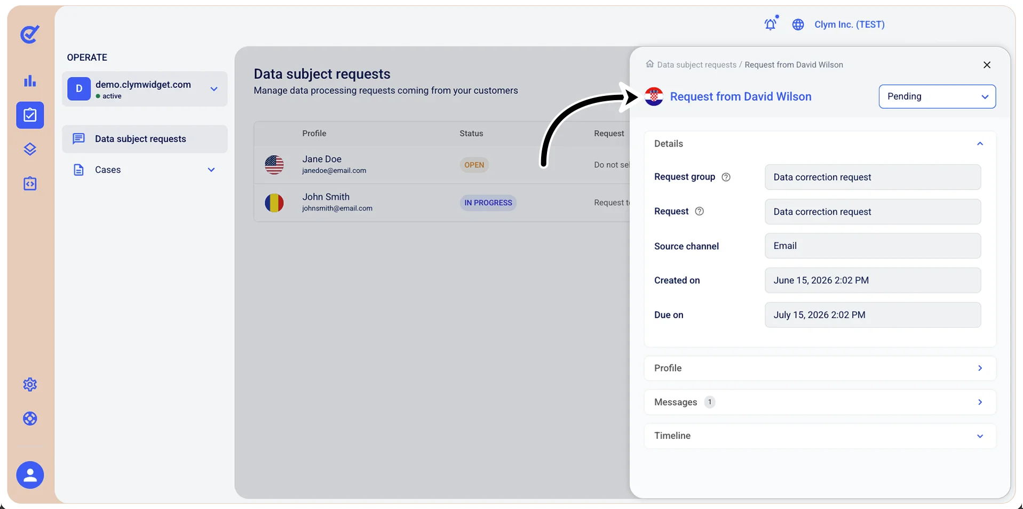Click Clym Inc. (TEST) account link
Image resolution: width=1023 pixels, height=509 pixels.
pos(849,25)
